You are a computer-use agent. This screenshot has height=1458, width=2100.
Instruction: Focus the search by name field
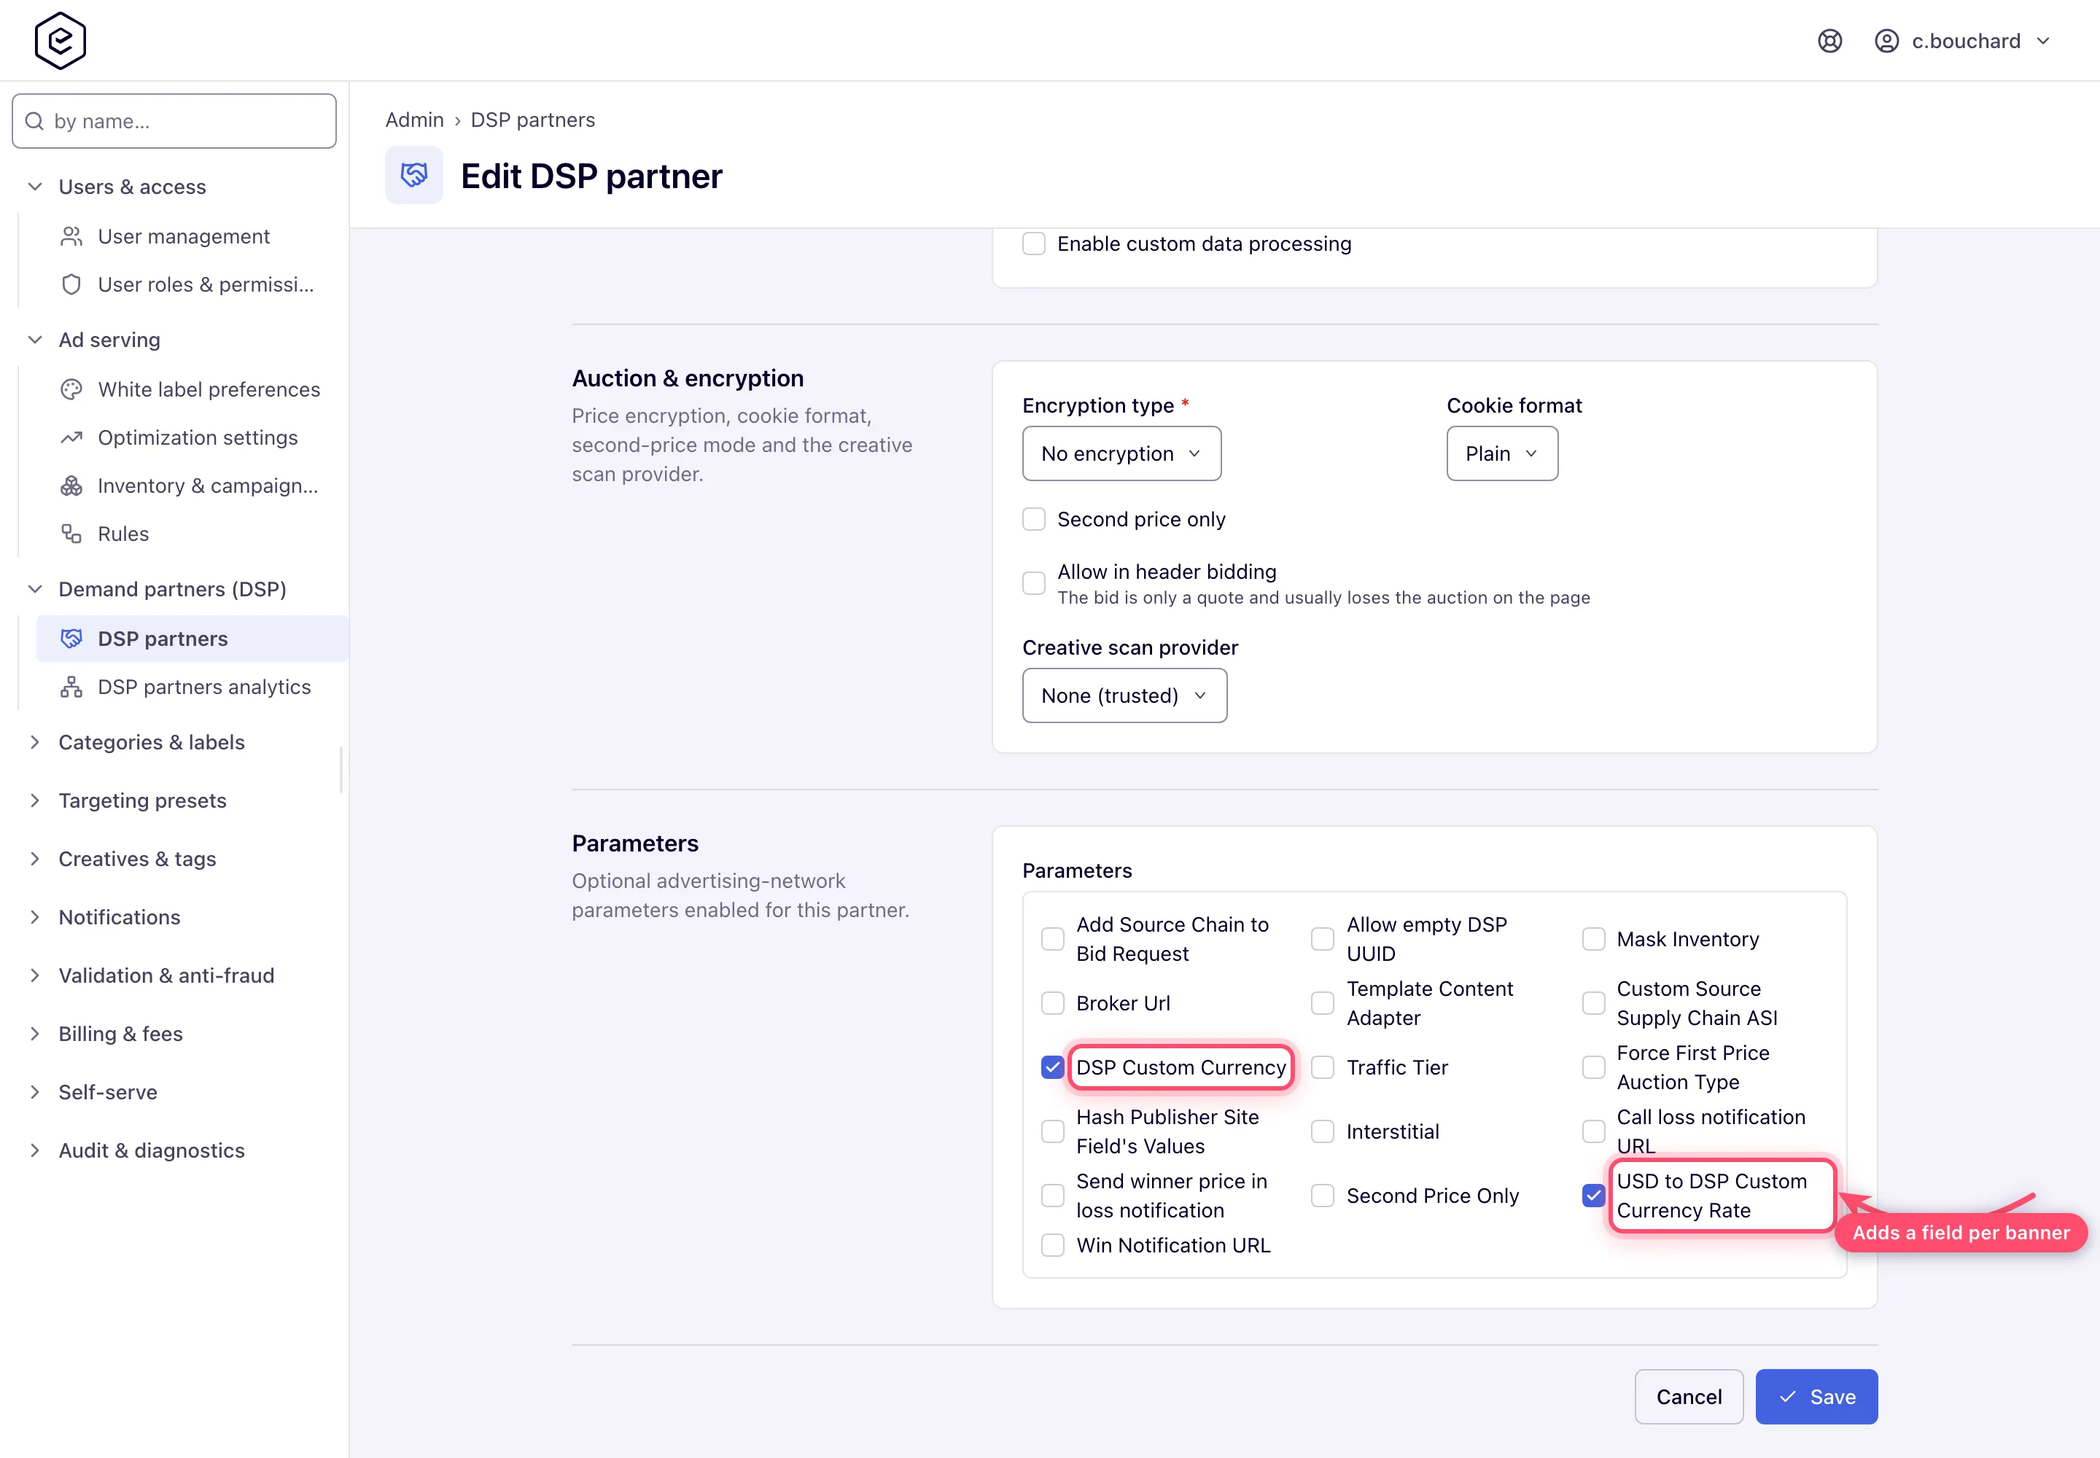click(174, 120)
